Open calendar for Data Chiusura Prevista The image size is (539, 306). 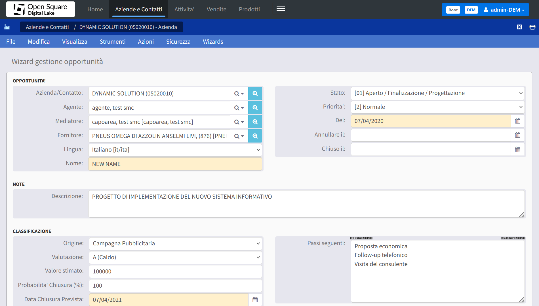coord(255,299)
